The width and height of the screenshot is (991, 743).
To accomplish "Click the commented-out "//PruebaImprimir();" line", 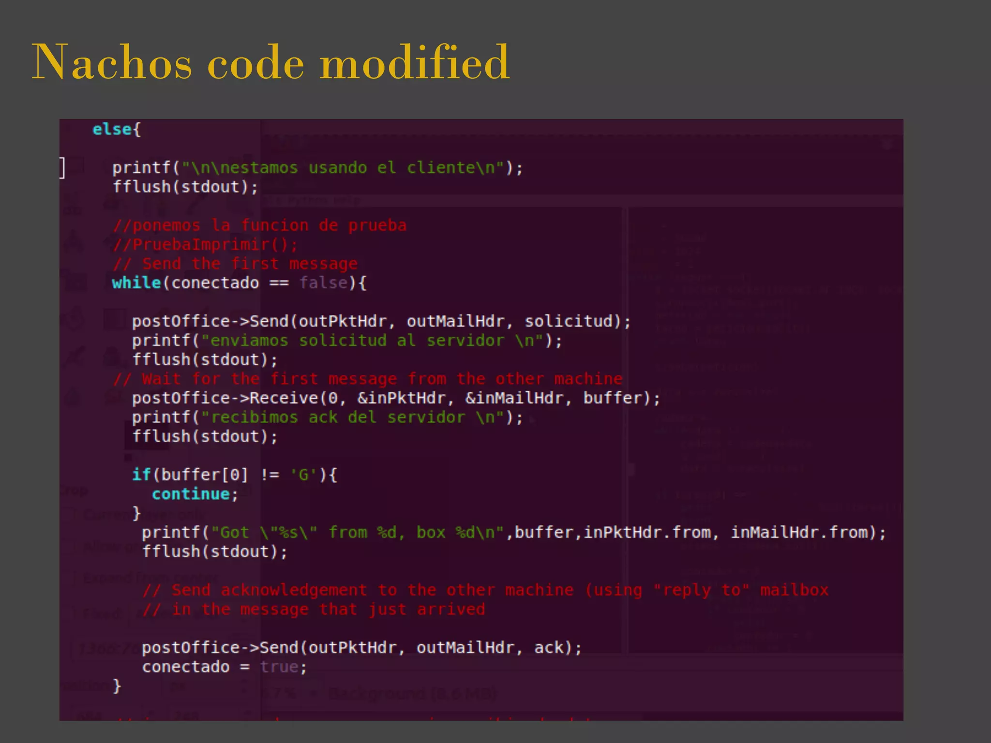I will tap(205, 244).
